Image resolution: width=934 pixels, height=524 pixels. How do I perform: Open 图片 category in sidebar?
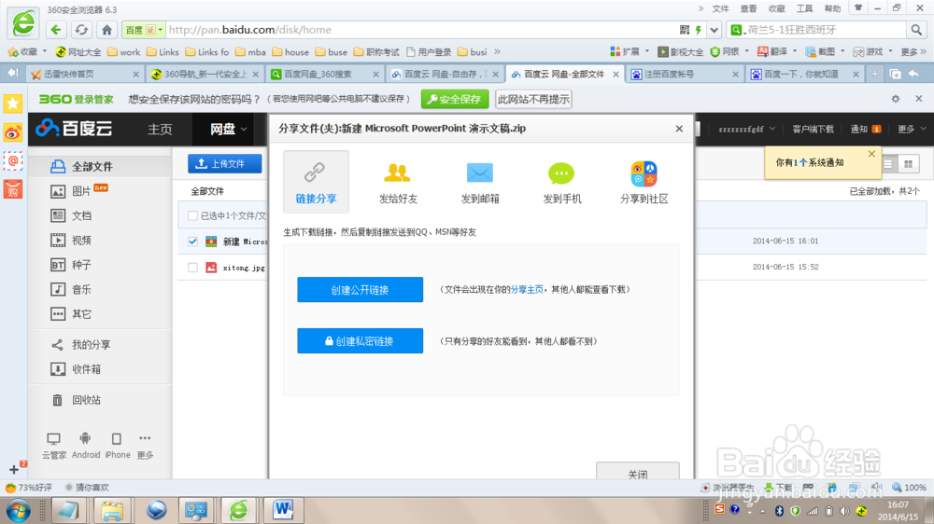[81, 191]
